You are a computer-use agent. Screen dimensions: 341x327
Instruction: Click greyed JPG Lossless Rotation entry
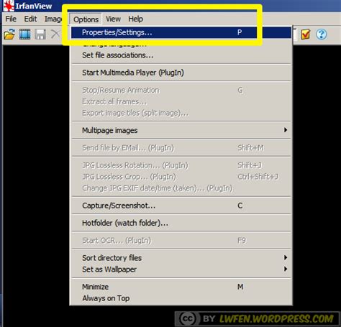tap(181, 165)
